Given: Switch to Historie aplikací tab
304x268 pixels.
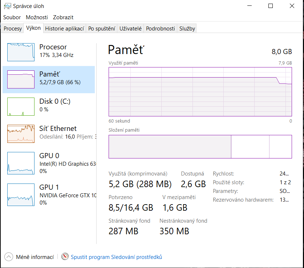Looking at the screenshot, I should tap(65, 29).
